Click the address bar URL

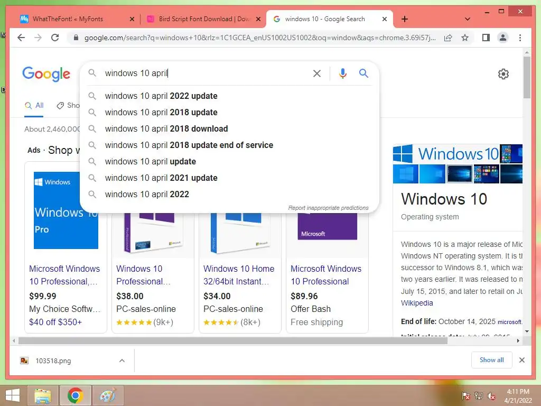coord(260,38)
